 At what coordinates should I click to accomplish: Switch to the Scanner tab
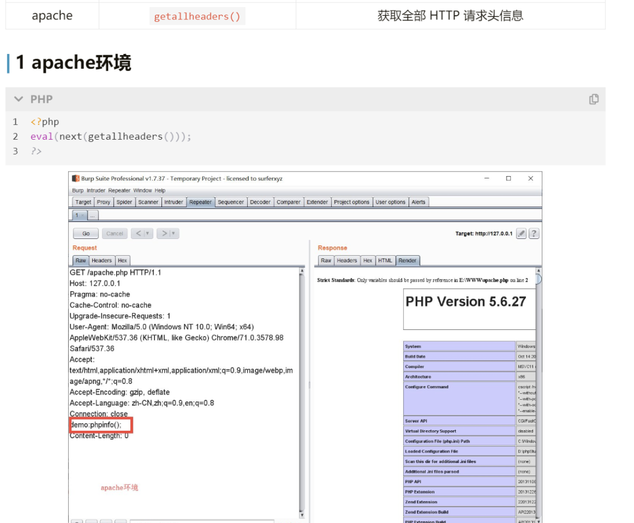pos(148,202)
